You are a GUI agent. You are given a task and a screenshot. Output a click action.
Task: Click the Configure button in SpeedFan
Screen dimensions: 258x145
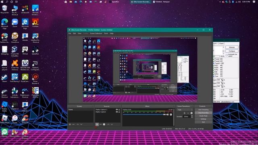(x=232, y=51)
